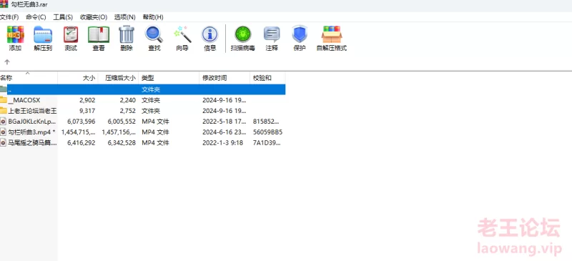Click modified date starting 2022-5-18

[x=225, y=122]
